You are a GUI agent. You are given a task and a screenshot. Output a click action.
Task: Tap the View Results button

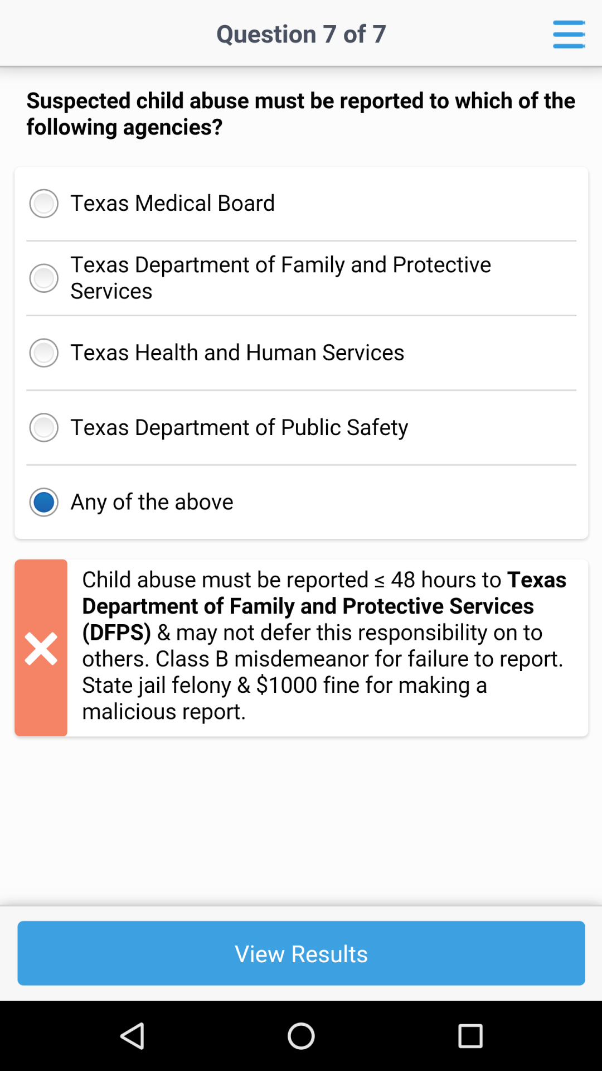tap(300, 954)
